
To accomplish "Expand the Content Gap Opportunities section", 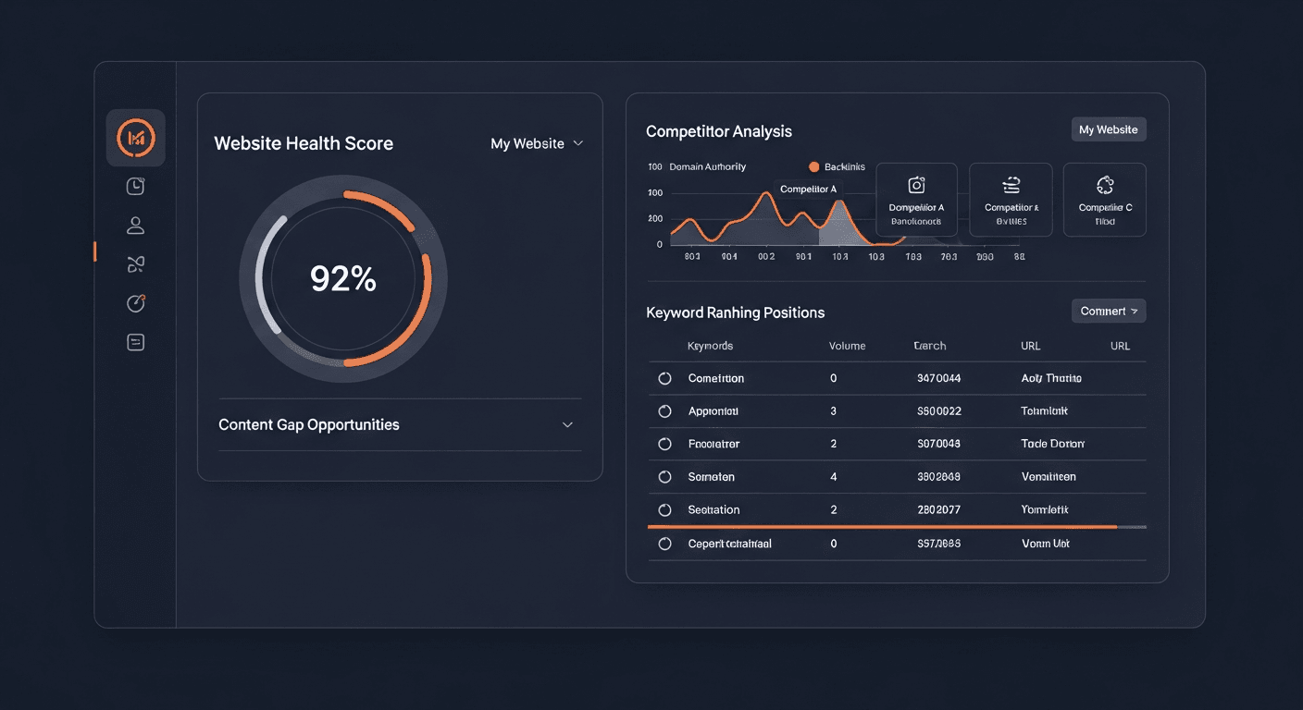I will click(567, 425).
